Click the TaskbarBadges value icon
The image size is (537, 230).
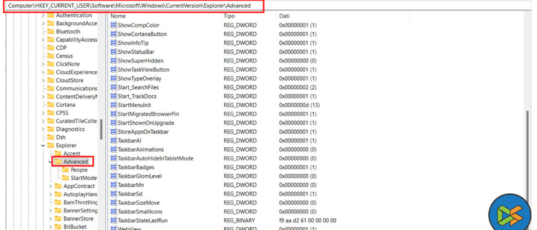click(x=113, y=168)
